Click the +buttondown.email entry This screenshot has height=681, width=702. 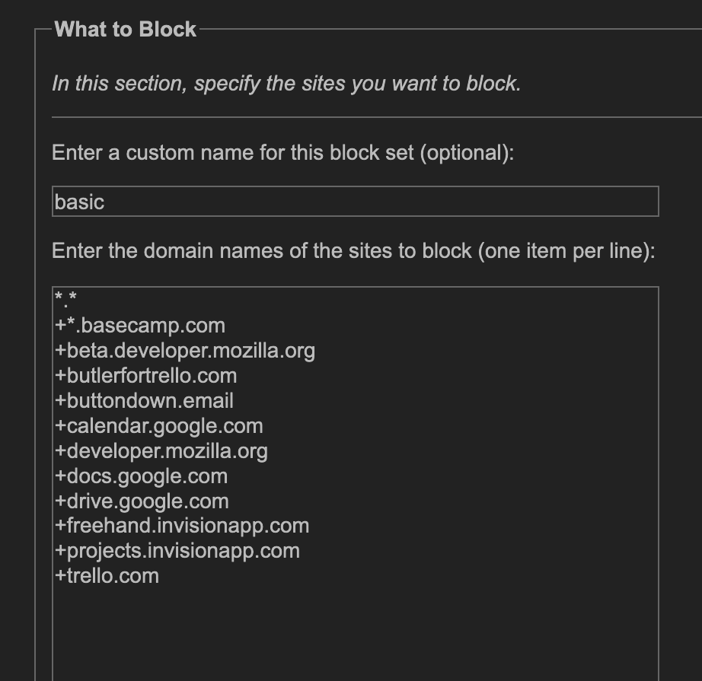pyautogui.click(x=144, y=400)
